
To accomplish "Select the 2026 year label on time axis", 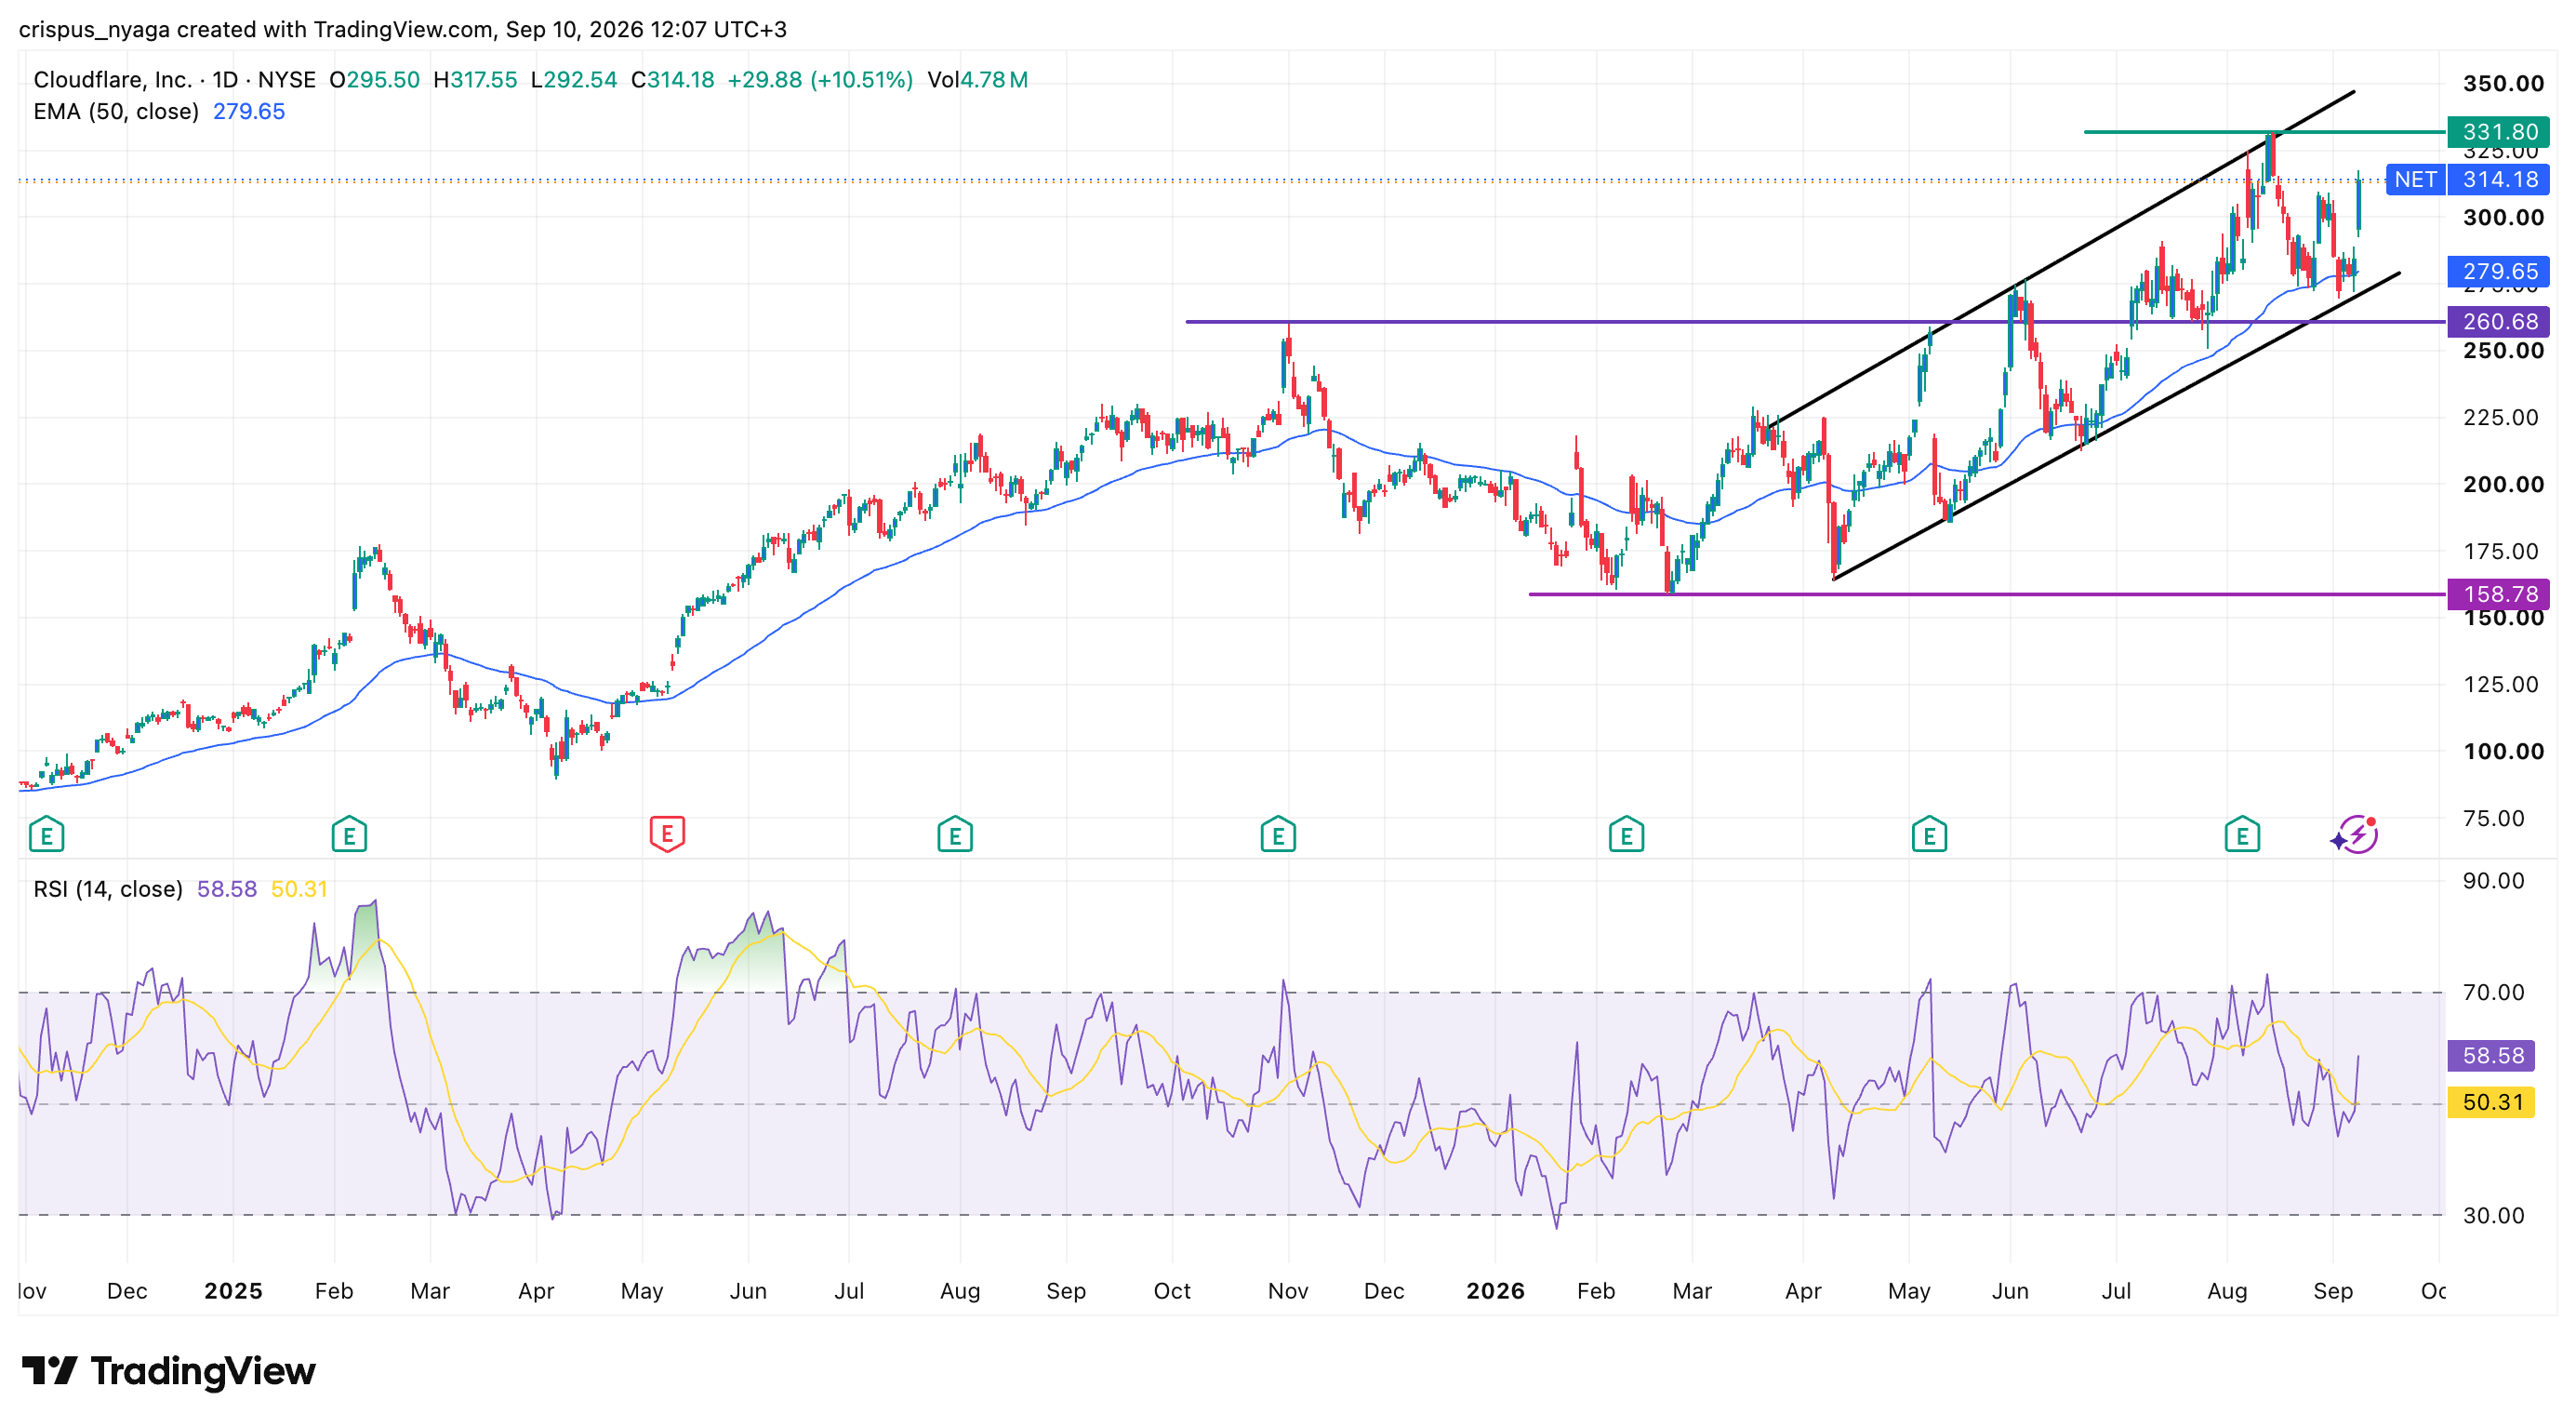I will point(1495,1291).
